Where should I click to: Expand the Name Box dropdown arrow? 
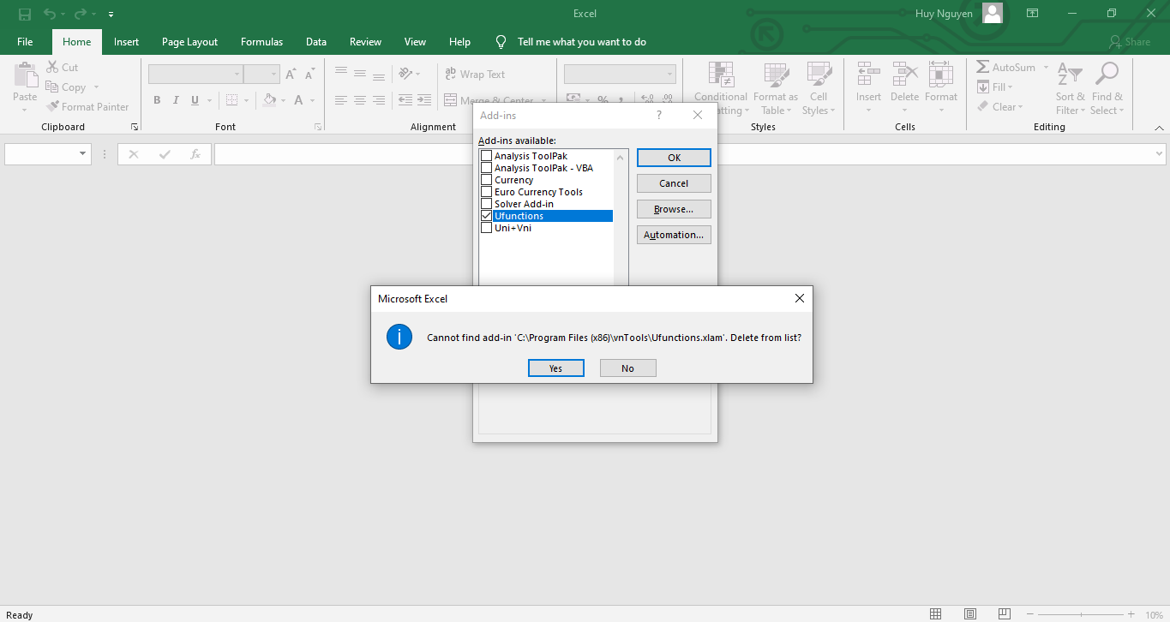tap(83, 154)
